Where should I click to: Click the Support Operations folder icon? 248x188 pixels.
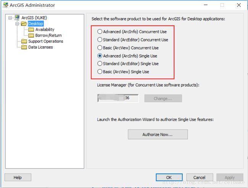pyautogui.click(x=24, y=41)
